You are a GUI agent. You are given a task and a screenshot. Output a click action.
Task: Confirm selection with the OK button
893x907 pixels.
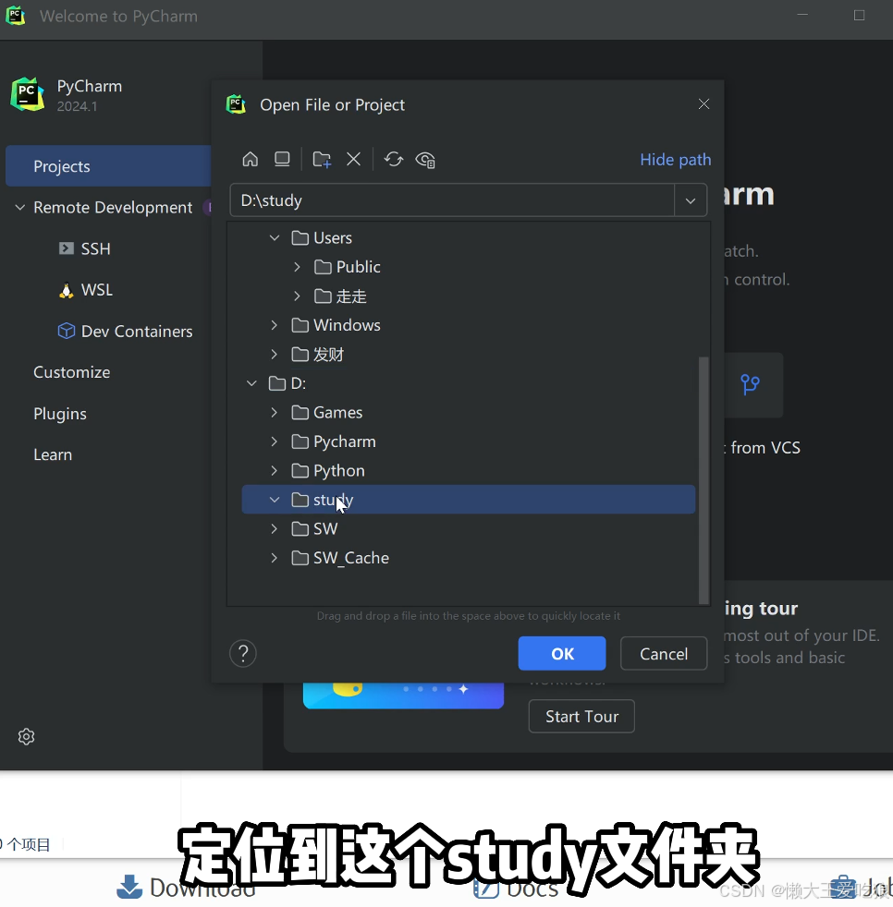point(562,654)
